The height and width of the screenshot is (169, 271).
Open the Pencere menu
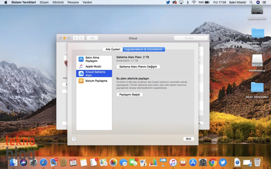coord(73,2)
